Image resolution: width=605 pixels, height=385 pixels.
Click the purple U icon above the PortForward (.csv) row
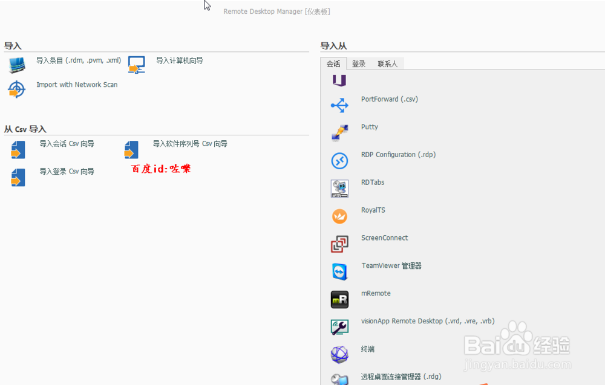pyautogui.click(x=339, y=80)
